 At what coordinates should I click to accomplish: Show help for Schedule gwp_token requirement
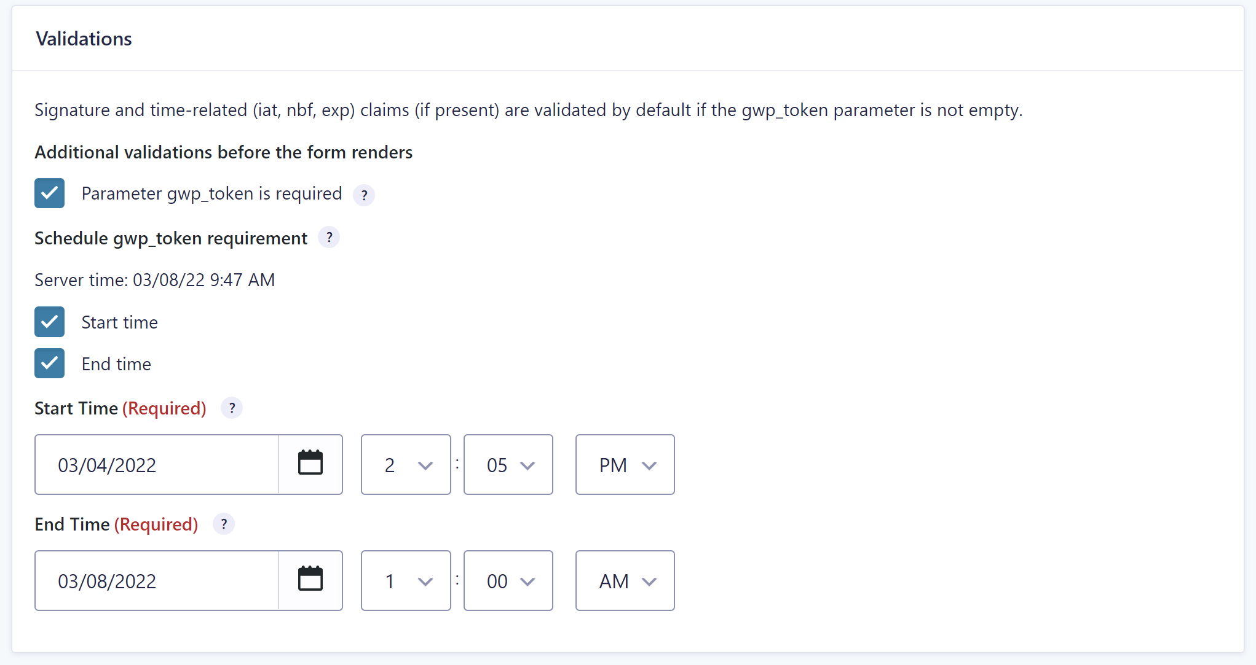point(329,238)
